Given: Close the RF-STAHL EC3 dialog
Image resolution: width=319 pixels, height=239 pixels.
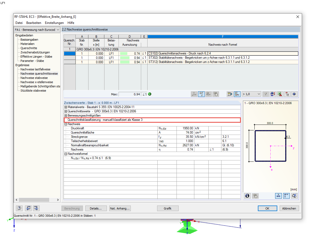Looking at the screenshot, I should coord(297,17).
